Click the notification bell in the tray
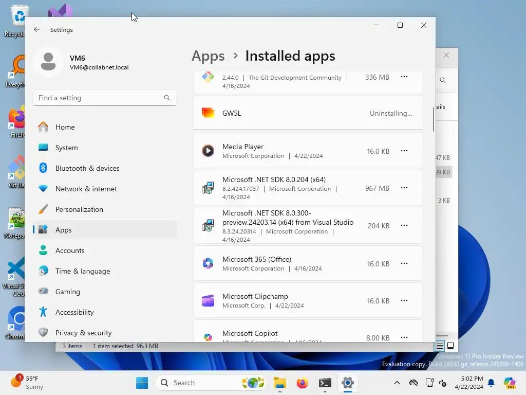The image size is (526, 395). click(x=491, y=383)
